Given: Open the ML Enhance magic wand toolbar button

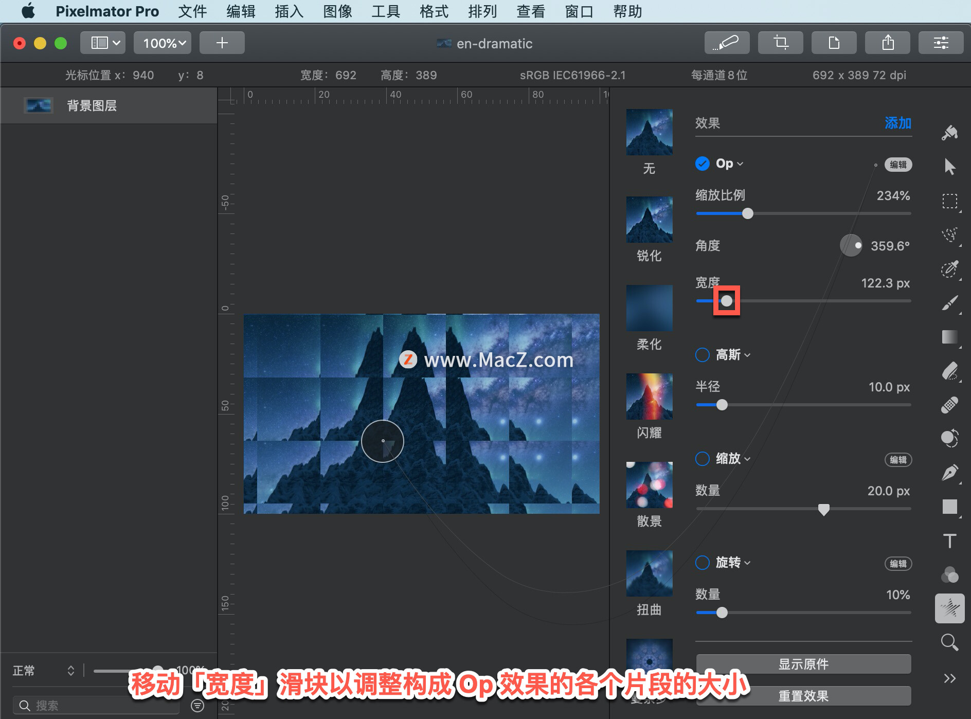Looking at the screenshot, I should 727,43.
